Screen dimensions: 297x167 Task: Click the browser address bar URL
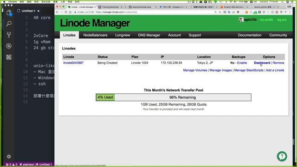pyautogui.click(x=116, y=12)
